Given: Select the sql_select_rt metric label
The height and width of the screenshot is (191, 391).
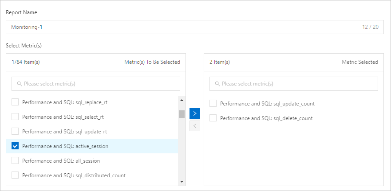Looking at the screenshot, I should coord(63,117).
